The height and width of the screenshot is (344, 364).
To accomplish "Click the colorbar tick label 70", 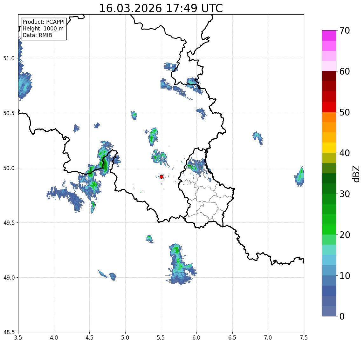I will 345,30.
